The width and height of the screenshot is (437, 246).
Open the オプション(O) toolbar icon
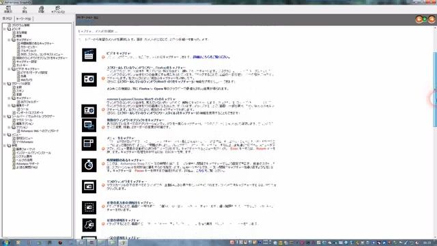click(58, 9)
